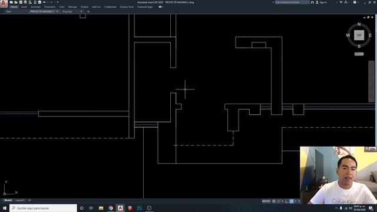
Task: Select the Add-ins ribbon tab
Action: tap(96, 7)
